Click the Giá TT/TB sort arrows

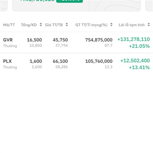(67, 25)
